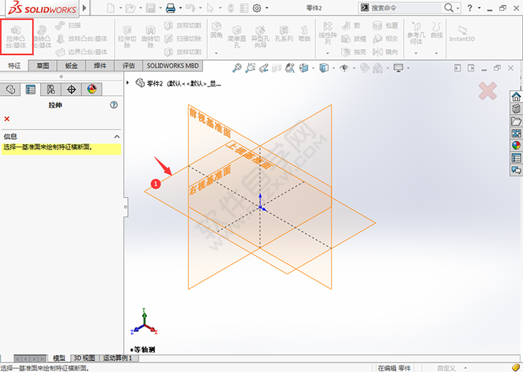Open the Appearances color ball in task pane
Image resolution: width=523 pixels, height=372 pixels.
516,145
